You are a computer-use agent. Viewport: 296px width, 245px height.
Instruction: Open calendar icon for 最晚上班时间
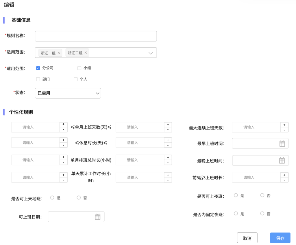(282, 161)
